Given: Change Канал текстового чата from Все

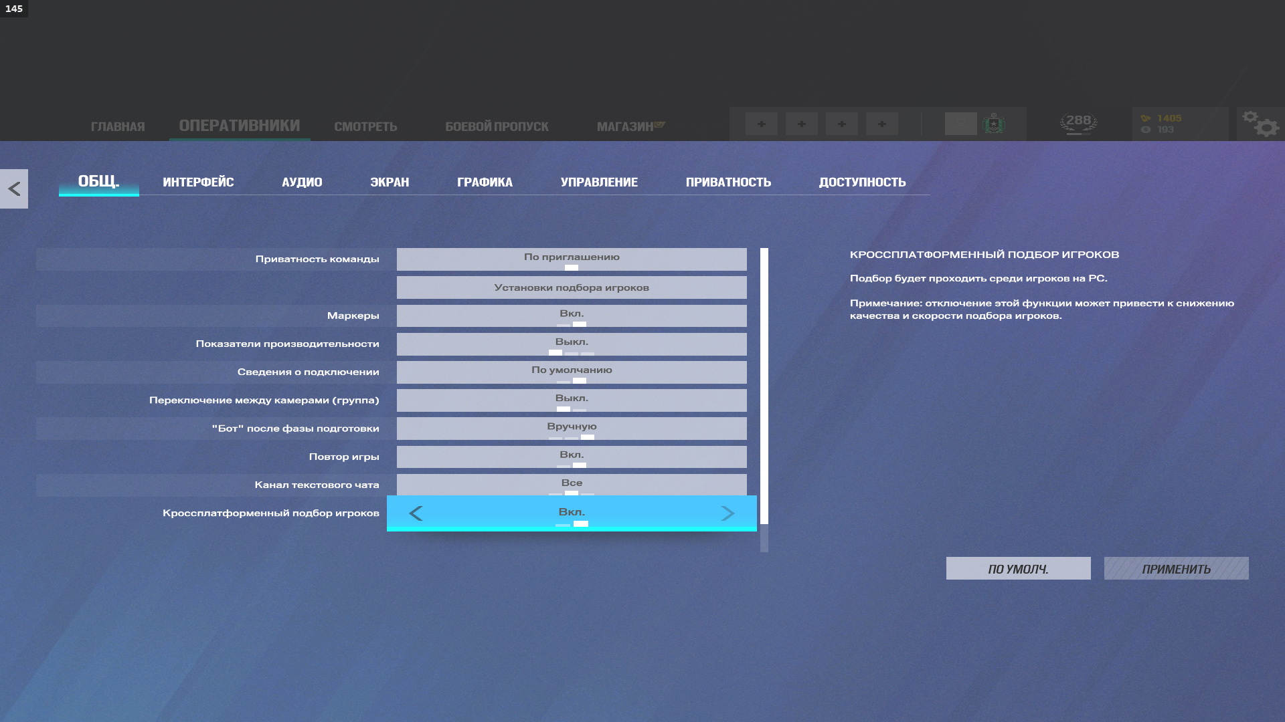Looking at the screenshot, I should click(572, 485).
